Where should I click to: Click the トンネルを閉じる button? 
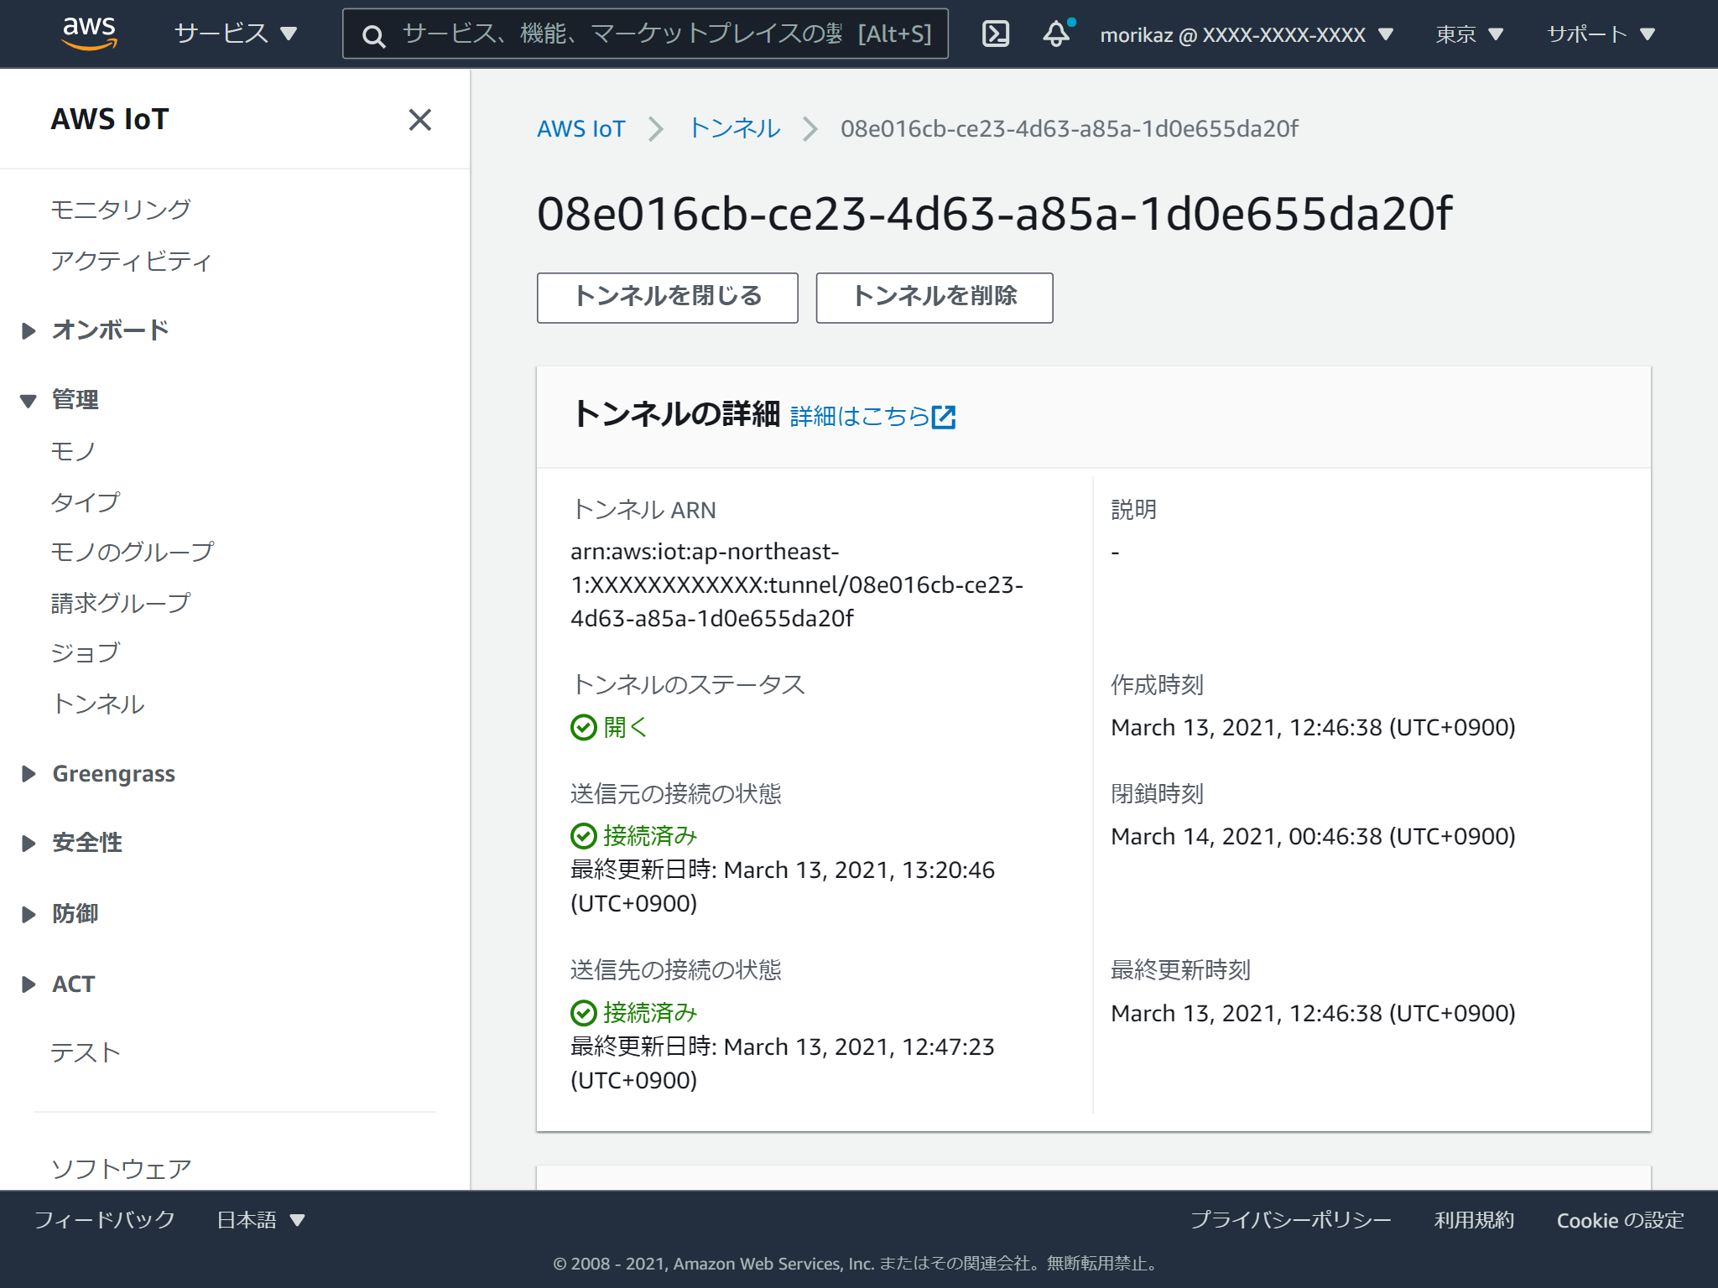tap(667, 298)
